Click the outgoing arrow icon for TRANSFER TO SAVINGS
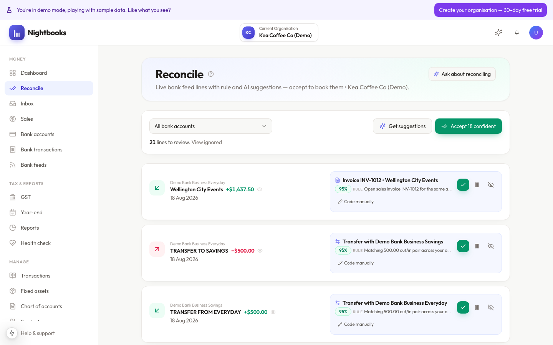The width and height of the screenshot is (553, 345). point(157,249)
